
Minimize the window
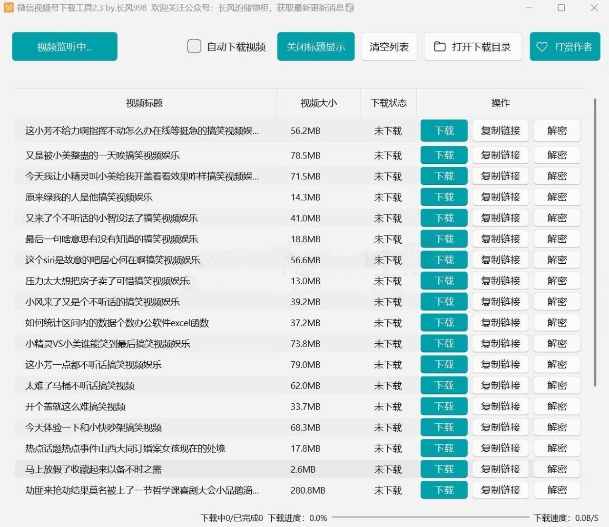pyautogui.click(x=530, y=8)
